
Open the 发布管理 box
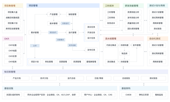coord(137,45)
